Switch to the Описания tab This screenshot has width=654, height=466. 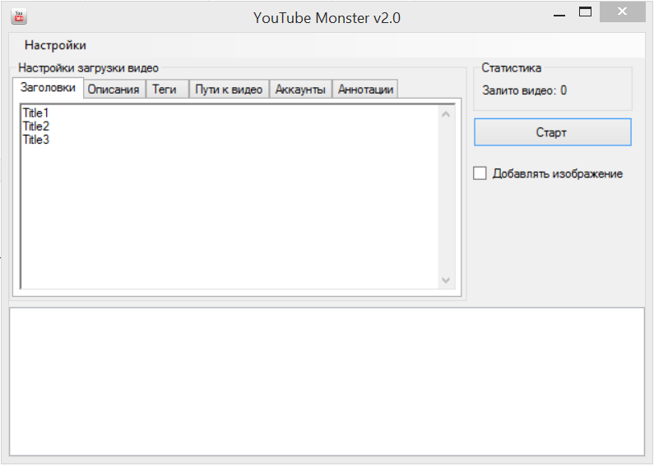click(x=114, y=90)
